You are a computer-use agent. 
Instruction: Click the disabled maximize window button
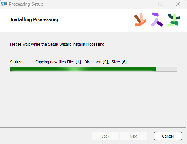pyautogui.click(x=160, y=4)
